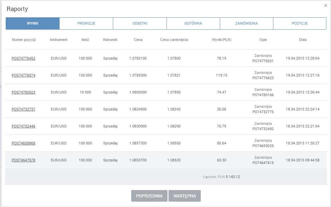This screenshot has height=207, width=331.
Task: Show the Pozycje tab
Action: click(299, 24)
